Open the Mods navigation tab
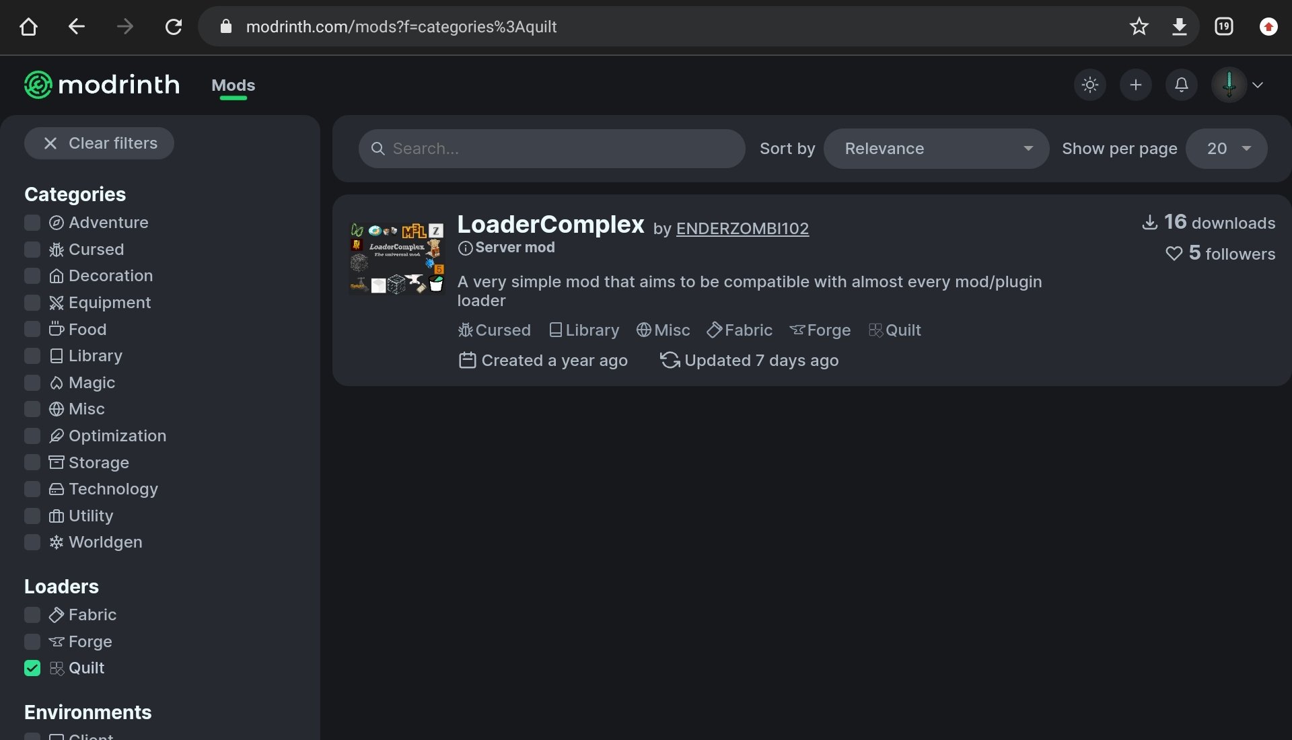This screenshot has height=740, width=1292. (233, 85)
